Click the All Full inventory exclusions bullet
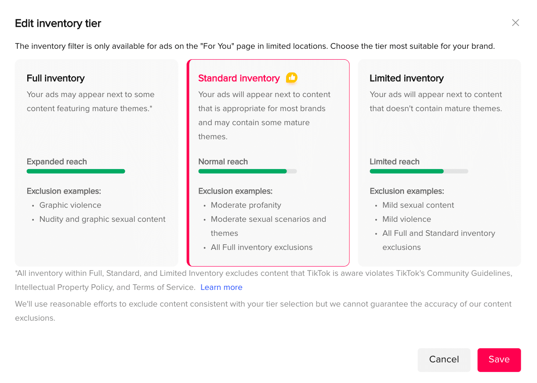This screenshot has height=383, width=537. point(261,247)
